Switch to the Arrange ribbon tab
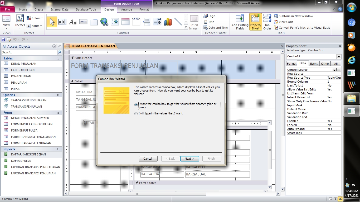Screen dimensions: 360x202 pyautogui.click(x=127, y=9)
